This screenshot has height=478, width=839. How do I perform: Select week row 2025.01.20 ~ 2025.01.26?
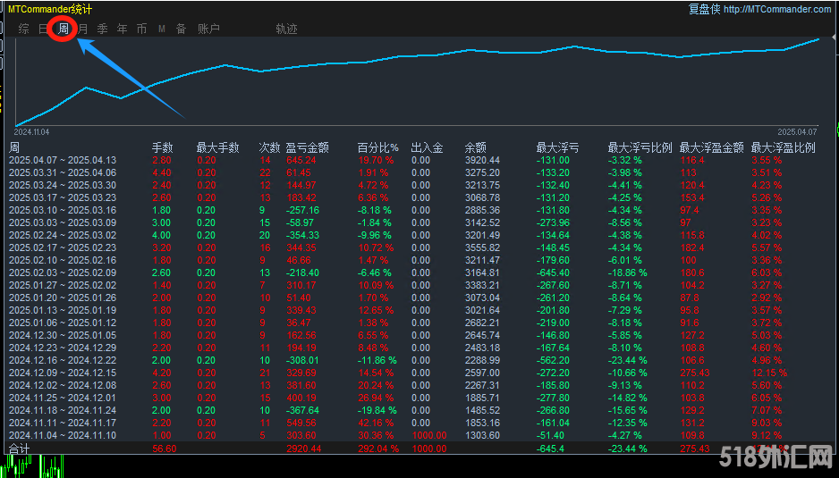pyautogui.click(x=419, y=298)
